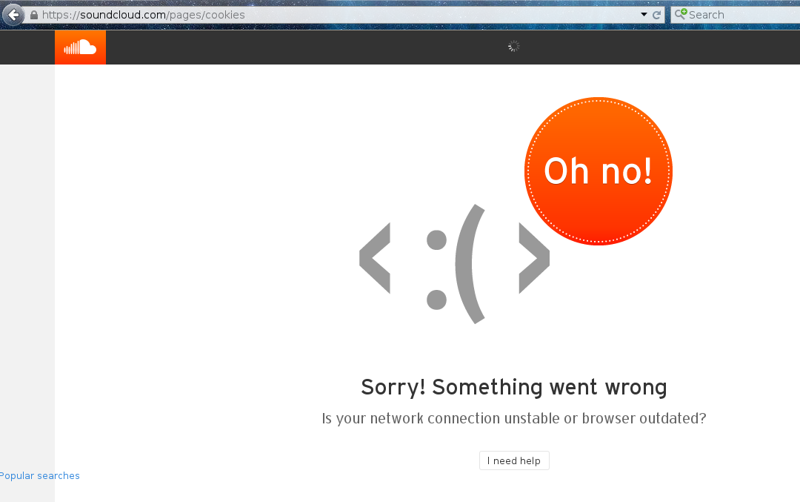Click the "I need help" button
Viewport: 800px width, 502px height.
click(514, 460)
